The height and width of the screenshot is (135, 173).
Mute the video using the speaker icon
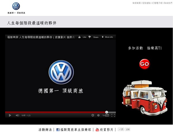coord(17,115)
